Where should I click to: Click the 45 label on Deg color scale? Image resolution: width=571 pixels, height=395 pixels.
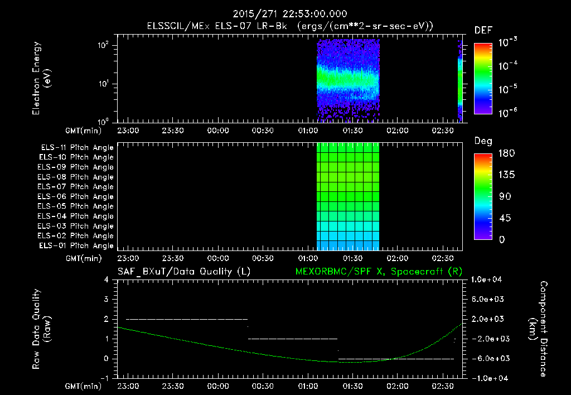click(505, 218)
